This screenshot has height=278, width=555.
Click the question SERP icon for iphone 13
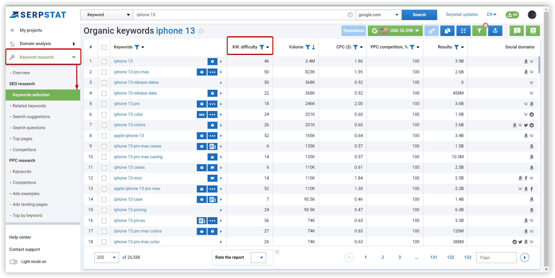click(212, 61)
